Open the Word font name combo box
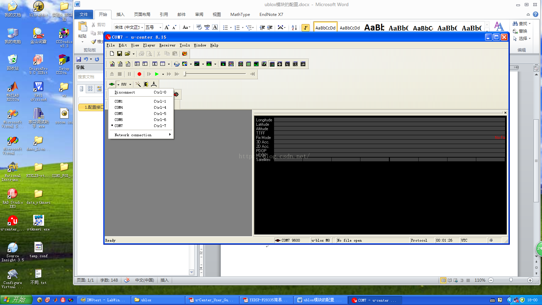 click(x=129, y=27)
